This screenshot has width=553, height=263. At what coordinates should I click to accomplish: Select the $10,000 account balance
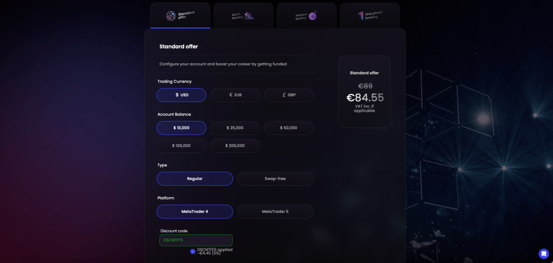[181, 128]
